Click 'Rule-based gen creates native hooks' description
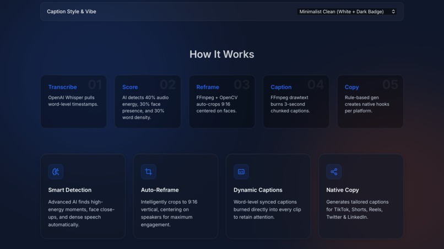Screen dimensions: 444x249 click(x=367, y=104)
